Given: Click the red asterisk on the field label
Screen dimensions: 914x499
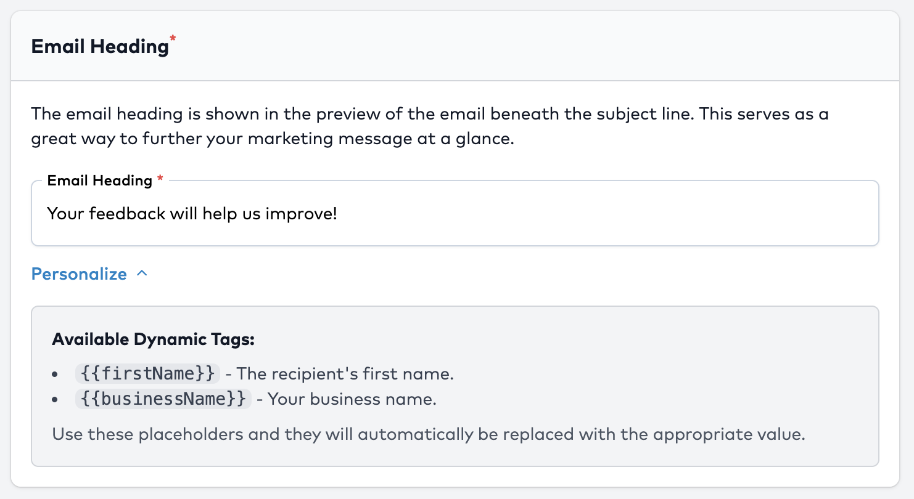Looking at the screenshot, I should click(160, 179).
